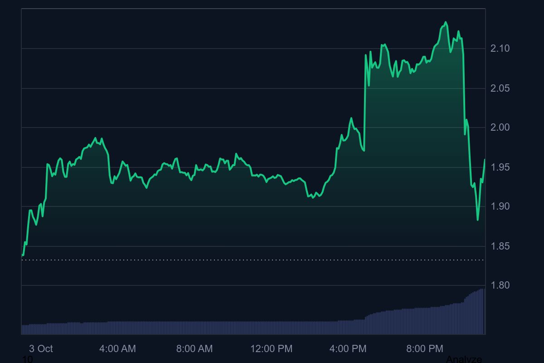This screenshot has height=363, width=544.
Task: Select the 2.05 price level label
Action: 500,87
